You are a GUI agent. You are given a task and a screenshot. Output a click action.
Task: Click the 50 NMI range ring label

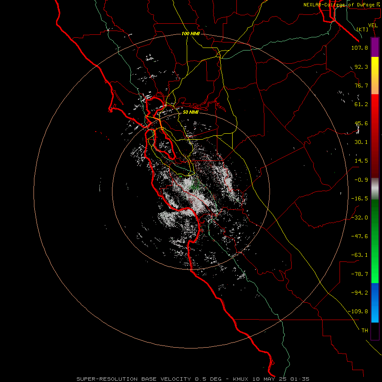(191, 112)
